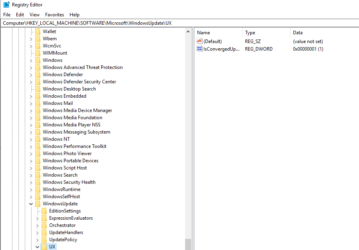Select Windows Media Player NSS key
Screen dimensions: 359x250
pyautogui.click(x=72, y=125)
